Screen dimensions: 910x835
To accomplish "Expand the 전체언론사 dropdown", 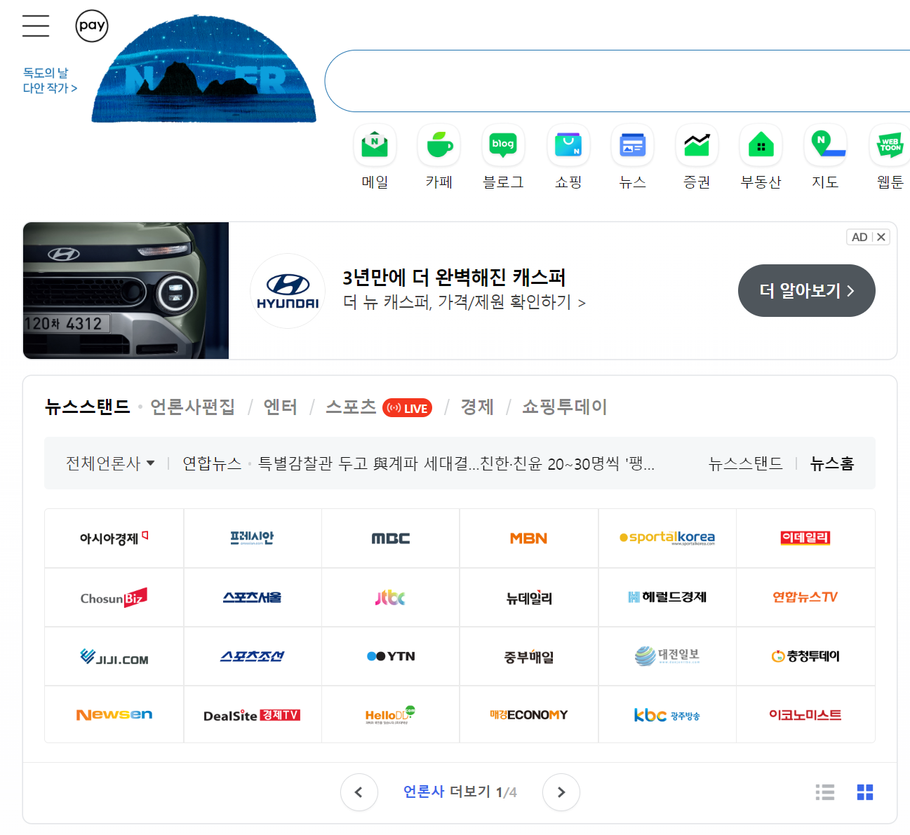I will coord(110,463).
